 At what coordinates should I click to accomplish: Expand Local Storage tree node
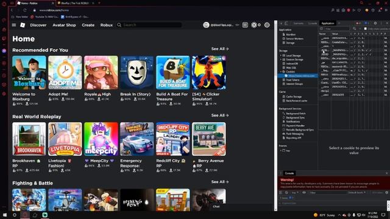[281, 55]
